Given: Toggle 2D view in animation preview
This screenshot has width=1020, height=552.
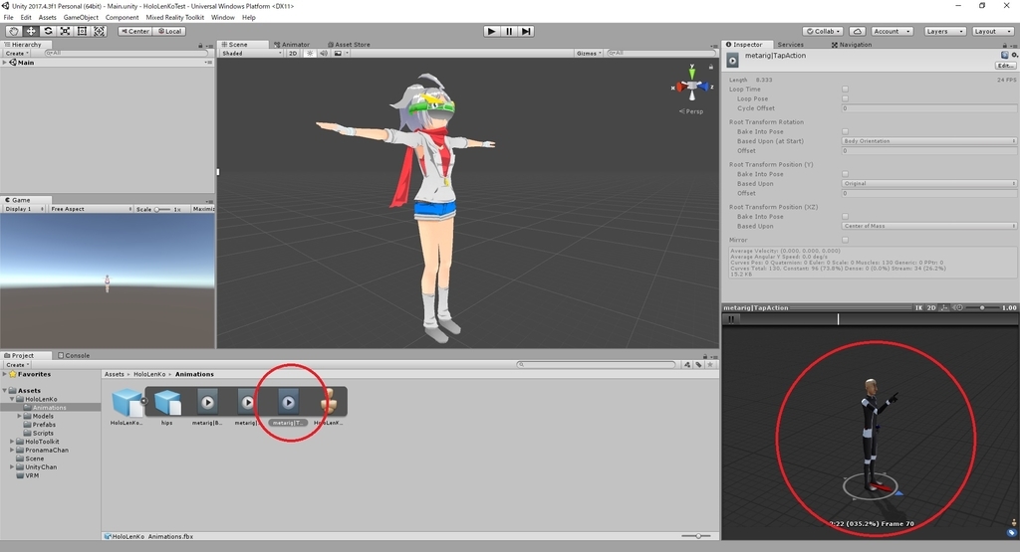Looking at the screenshot, I should coord(931,307).
